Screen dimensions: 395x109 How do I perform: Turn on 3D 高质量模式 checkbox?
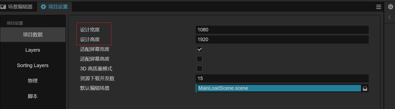coord(199,69)
